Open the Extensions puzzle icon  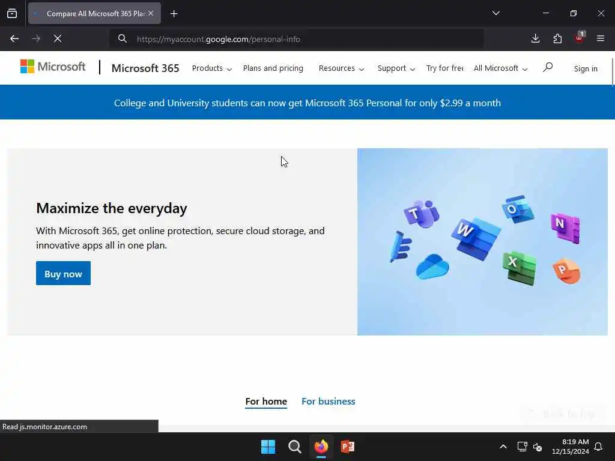(x=557, y=38)
